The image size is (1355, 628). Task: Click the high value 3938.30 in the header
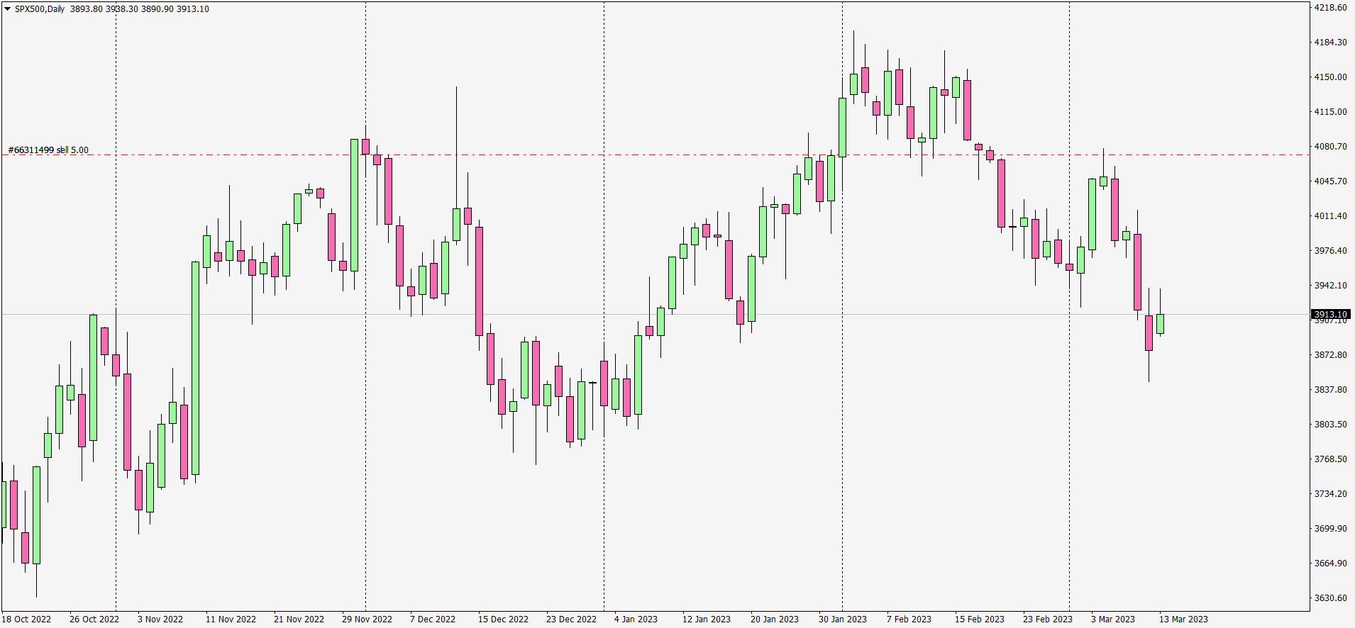click(x=122, y=9)
